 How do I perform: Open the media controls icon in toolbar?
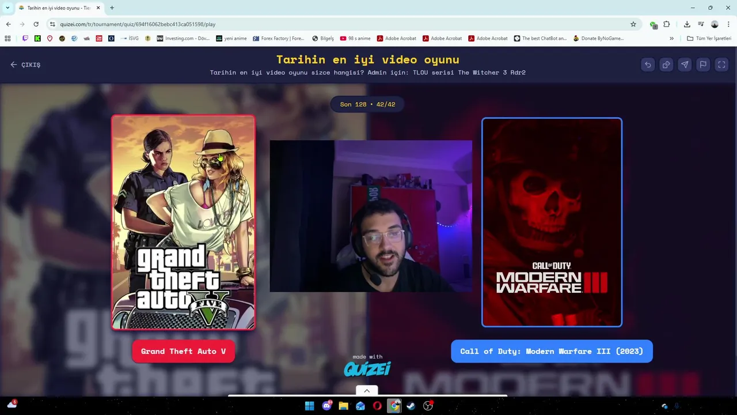click(x=701, y=24)
